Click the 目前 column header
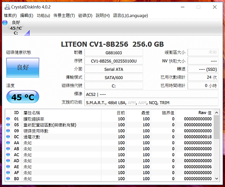The height and width of the screenshot is (187, 225). 114,113
